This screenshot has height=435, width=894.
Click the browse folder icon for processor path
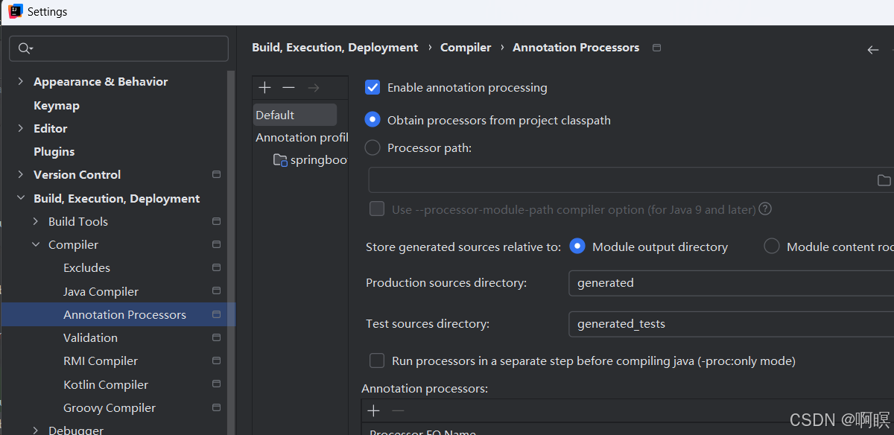point(884,180)
